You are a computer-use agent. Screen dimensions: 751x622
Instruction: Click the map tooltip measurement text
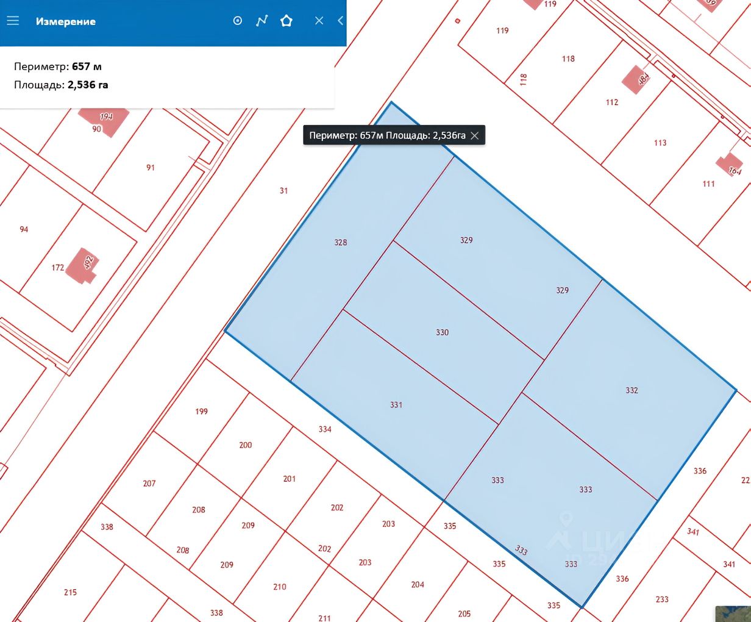click(x=387, y=135)
